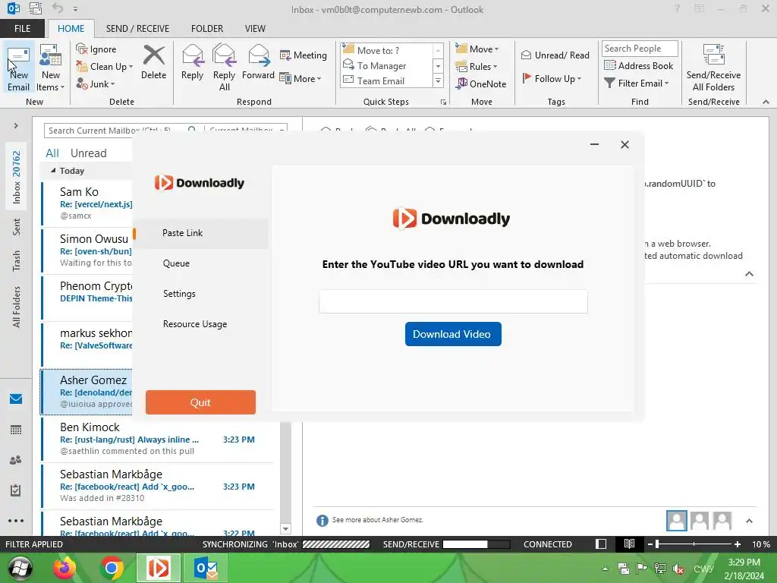Screen dimensions: 777x583
Task: Open Simon Owusu's message
Action: (x=87, y=251)
